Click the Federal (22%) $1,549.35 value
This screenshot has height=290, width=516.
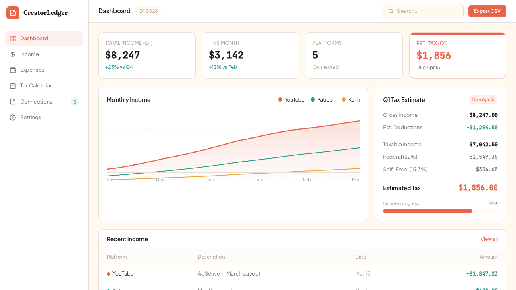[484, 157]
